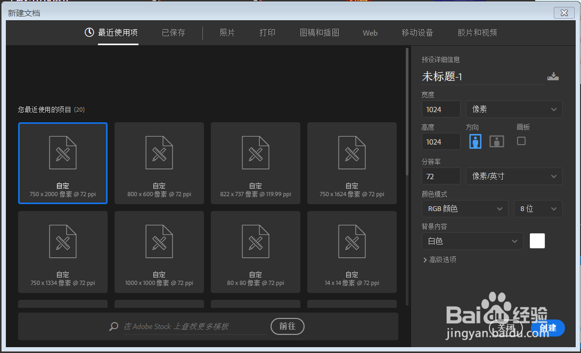Open the RGB 颜色 color mode dropdown

[465, 209]
